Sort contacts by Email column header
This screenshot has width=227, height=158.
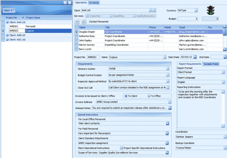point(193,28)
